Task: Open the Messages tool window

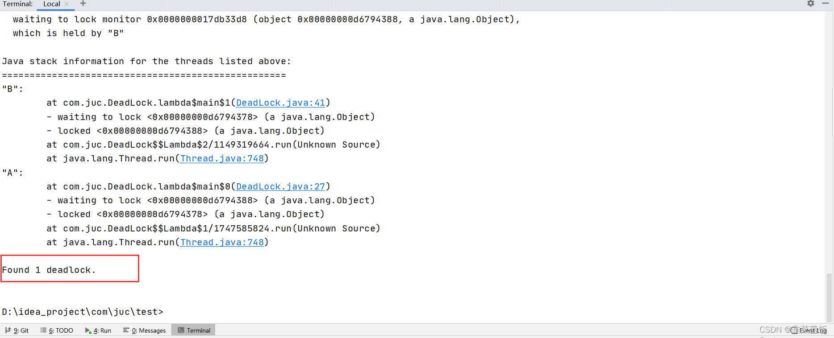Action: tap(144, 330)
